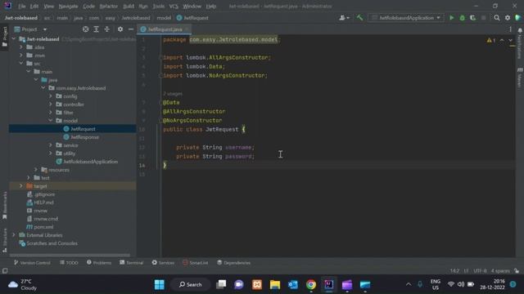Open Outlook from the taskbar
The width and height of the screenshot is (524, 294).
pos(293,284)
